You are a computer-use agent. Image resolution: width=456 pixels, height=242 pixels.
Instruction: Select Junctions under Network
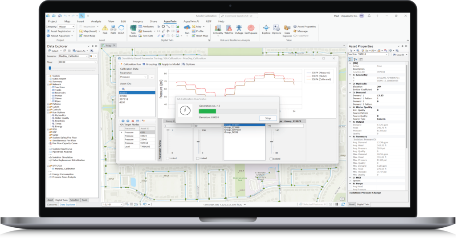pos(60,87)
